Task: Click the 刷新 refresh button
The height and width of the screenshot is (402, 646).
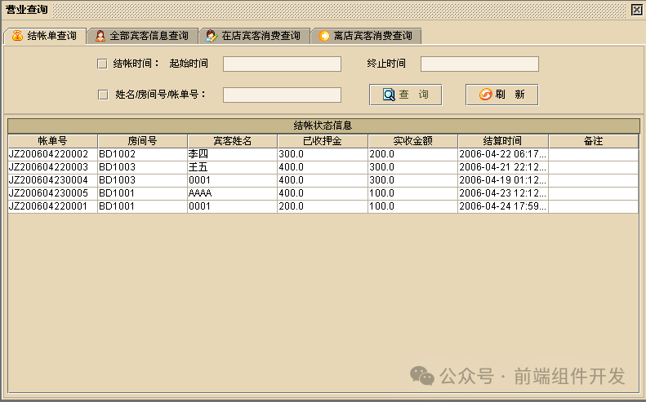Action: pyautogui.click(x=501, y=95)
